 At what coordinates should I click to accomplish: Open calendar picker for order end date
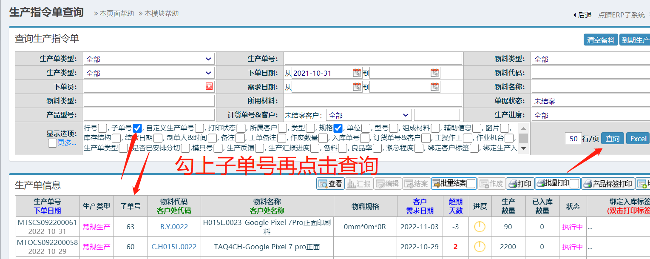pos(434,73)
